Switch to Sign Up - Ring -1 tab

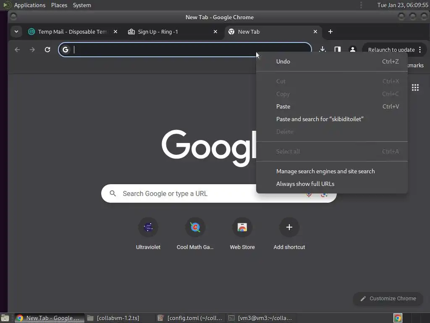(x=173, y=32)
